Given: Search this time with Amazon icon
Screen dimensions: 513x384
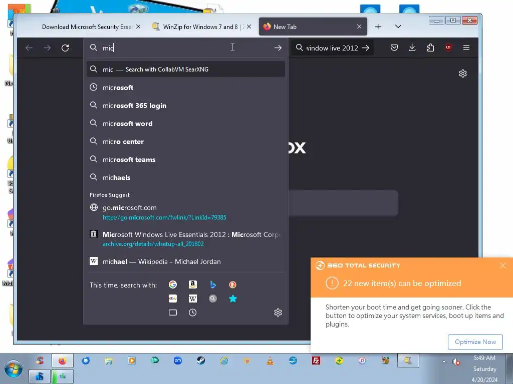Looking at the screenshot, I should coord(193,284).
